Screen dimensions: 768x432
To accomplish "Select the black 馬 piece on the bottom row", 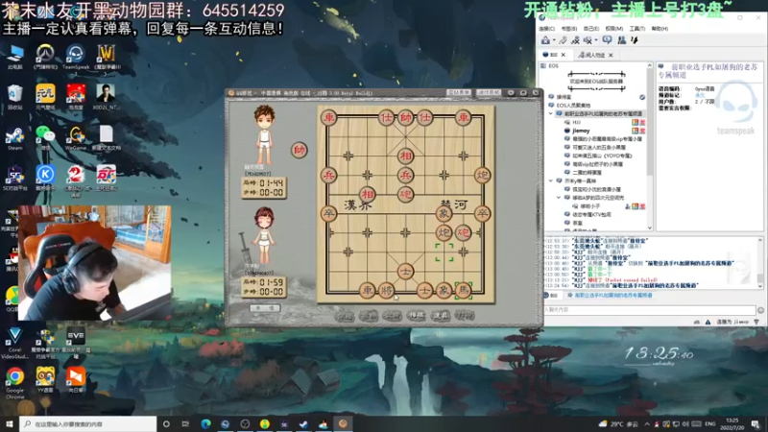I will tap(463, 291).
